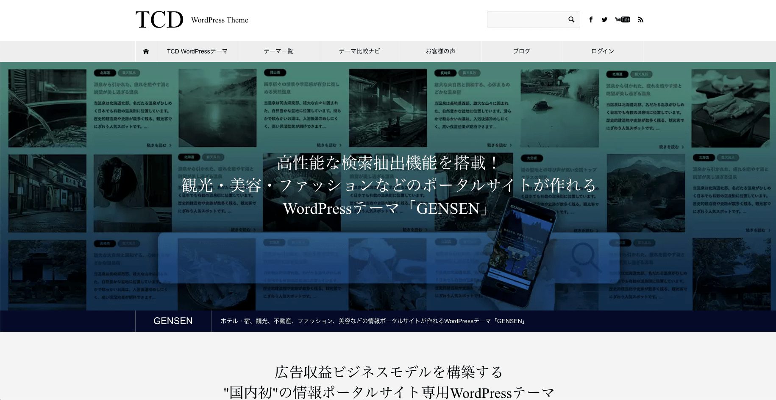The height and width of the screenshot is (400, 776).
Task: Open the ブログ navigation item
Action: click(x=521, y=51)
